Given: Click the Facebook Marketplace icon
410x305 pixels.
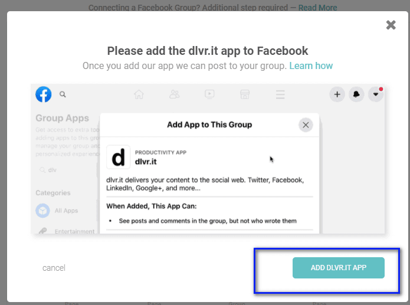Looking at the screenshot, I should pos(244,94).
